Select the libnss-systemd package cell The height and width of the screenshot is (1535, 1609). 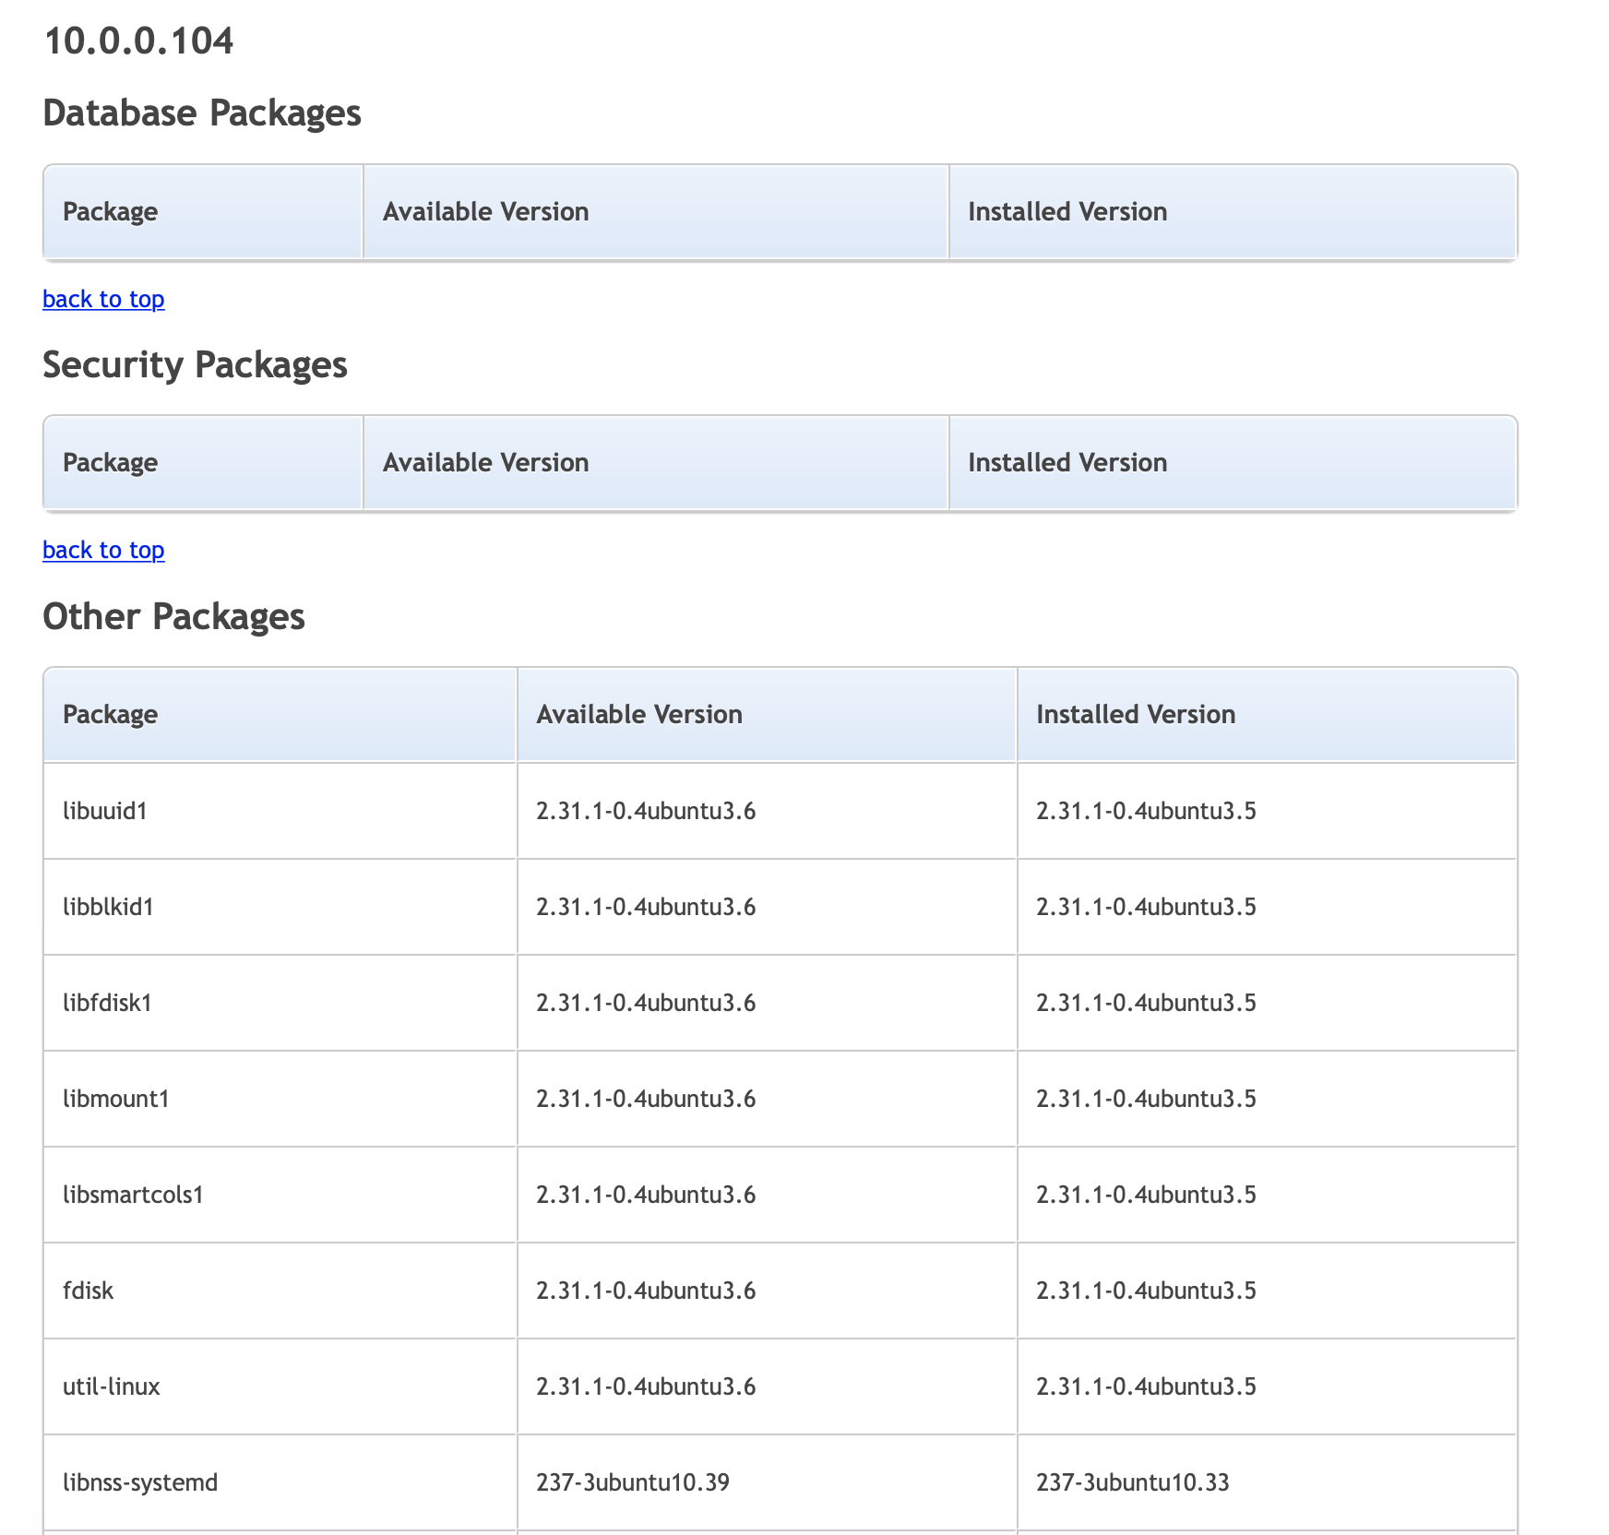tap(280, 1482)
